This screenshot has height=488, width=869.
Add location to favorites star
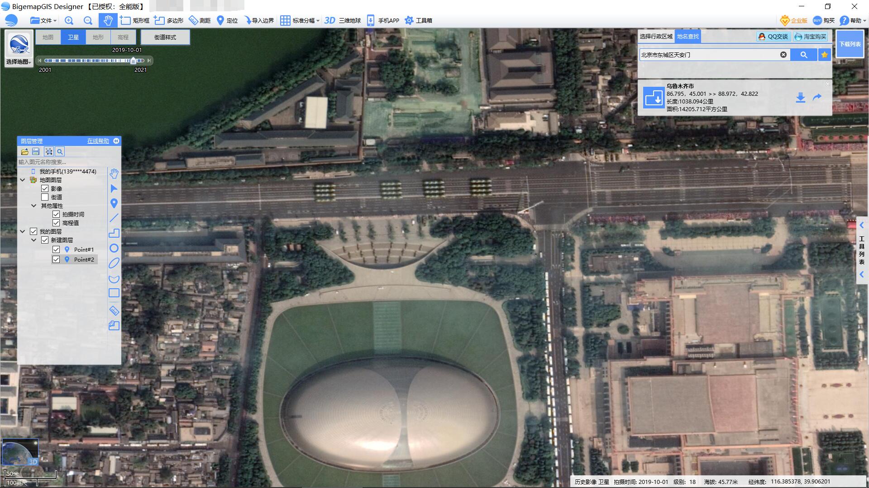tap(825, 55)
